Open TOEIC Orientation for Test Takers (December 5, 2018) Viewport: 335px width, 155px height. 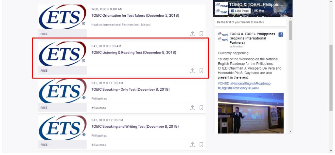click(135, 16)
